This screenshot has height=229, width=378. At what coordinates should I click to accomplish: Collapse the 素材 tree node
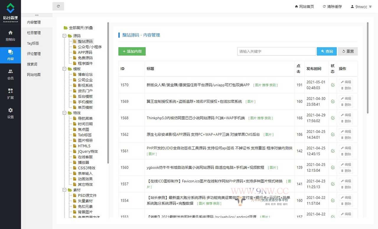(64, 190)
